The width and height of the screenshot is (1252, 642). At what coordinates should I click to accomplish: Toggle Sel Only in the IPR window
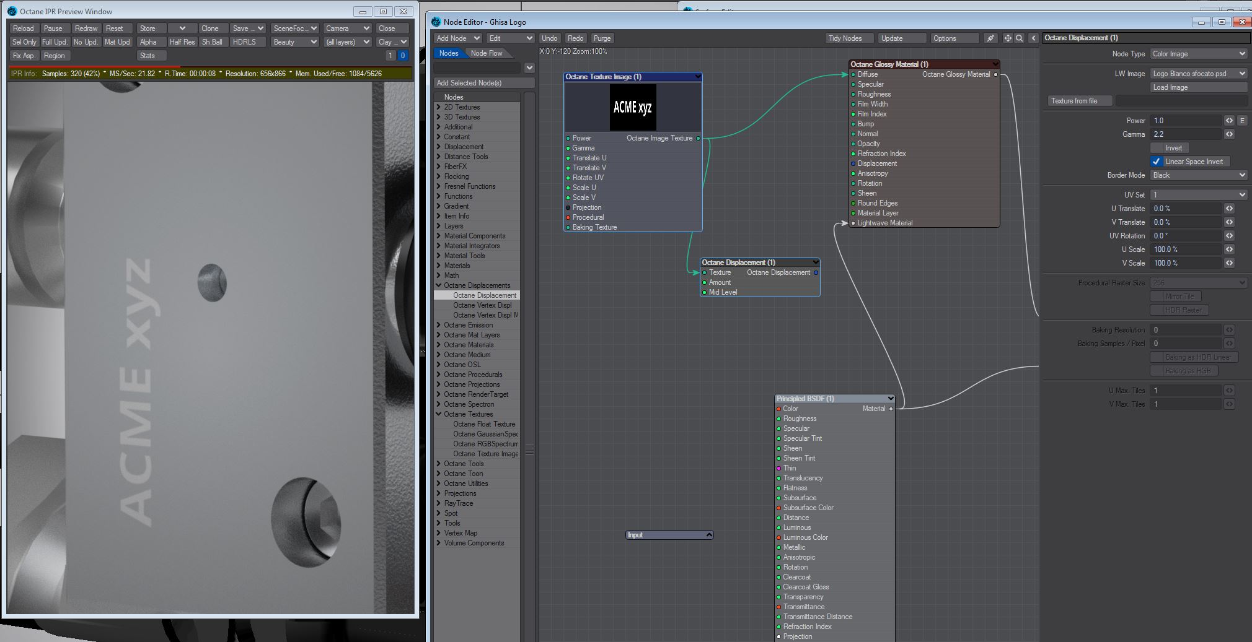point(24,42)
